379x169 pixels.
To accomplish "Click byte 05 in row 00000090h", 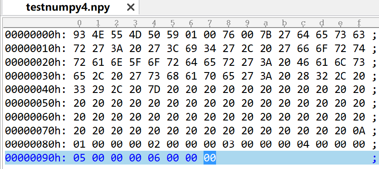I will [79, 158].
